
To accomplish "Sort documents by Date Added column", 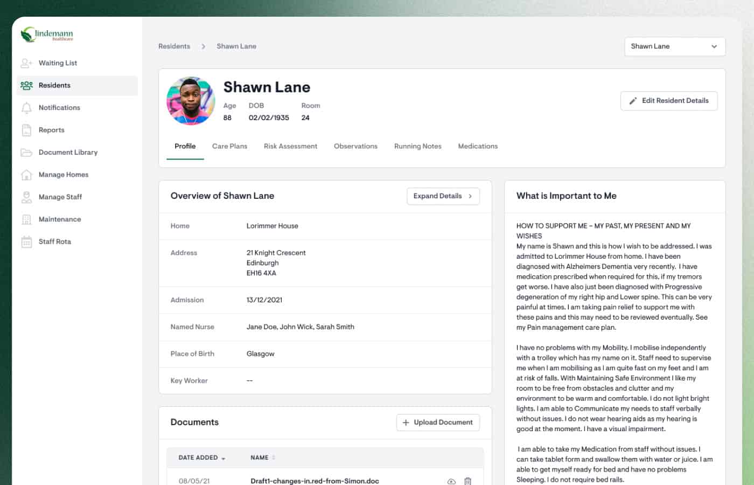I will coord(202,458).
